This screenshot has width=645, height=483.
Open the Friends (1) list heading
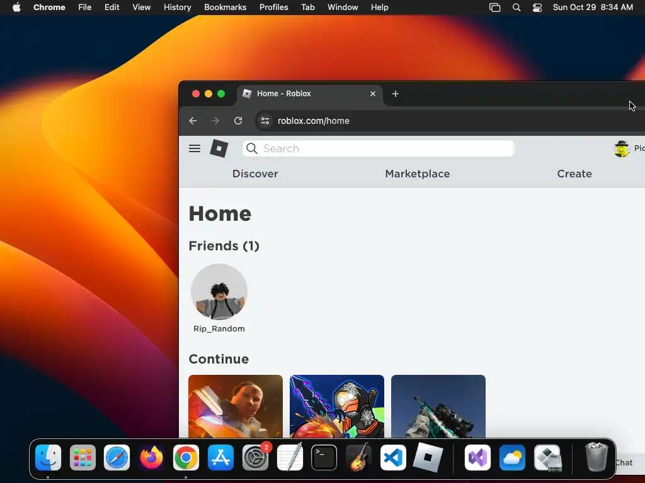(224, 246)
